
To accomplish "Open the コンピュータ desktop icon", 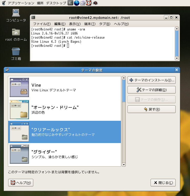I will click(x=16, y=13).
